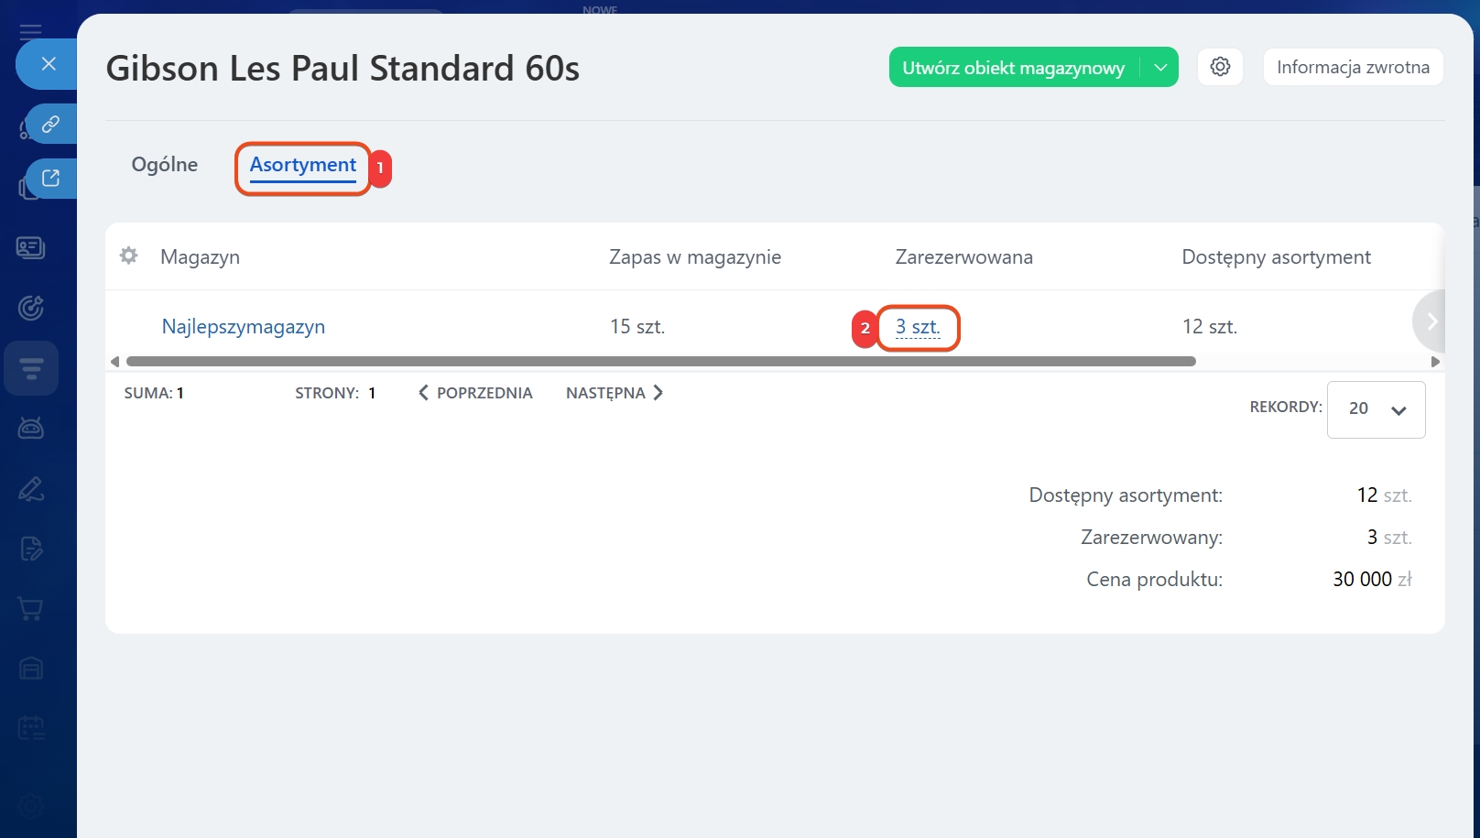Open the document edit icon in the sidebar
1480x838 pixels.
pyautogui.click(x=31, y=549)
